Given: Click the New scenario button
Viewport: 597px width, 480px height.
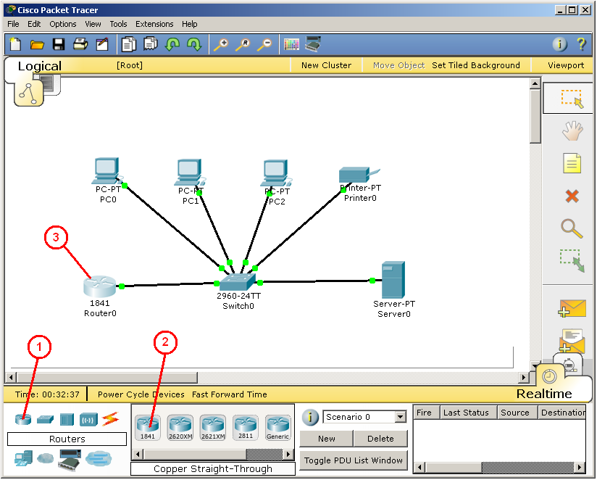Looking at the screenshot, I should coord(326,439).
